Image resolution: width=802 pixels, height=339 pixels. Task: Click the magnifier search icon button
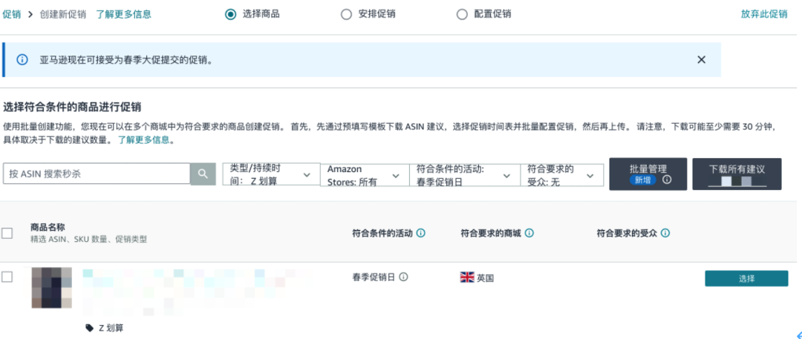point(202,174)
